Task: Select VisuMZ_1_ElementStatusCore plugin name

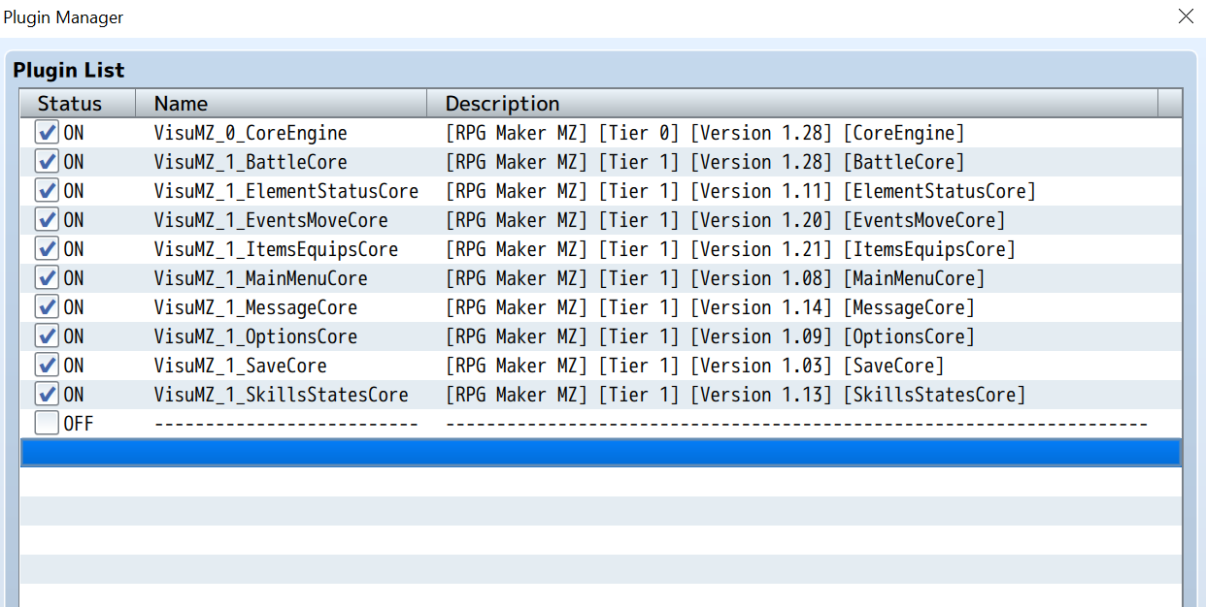Action: (x=286, y=191)
